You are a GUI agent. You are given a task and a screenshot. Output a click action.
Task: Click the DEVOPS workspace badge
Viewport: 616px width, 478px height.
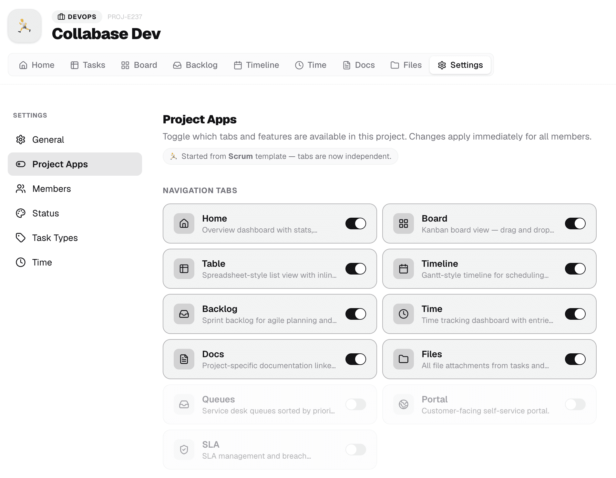click(x=77, y=17)
